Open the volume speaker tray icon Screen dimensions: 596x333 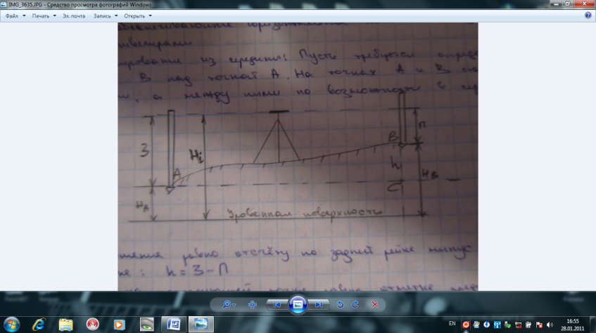click(x=550, y=325)
